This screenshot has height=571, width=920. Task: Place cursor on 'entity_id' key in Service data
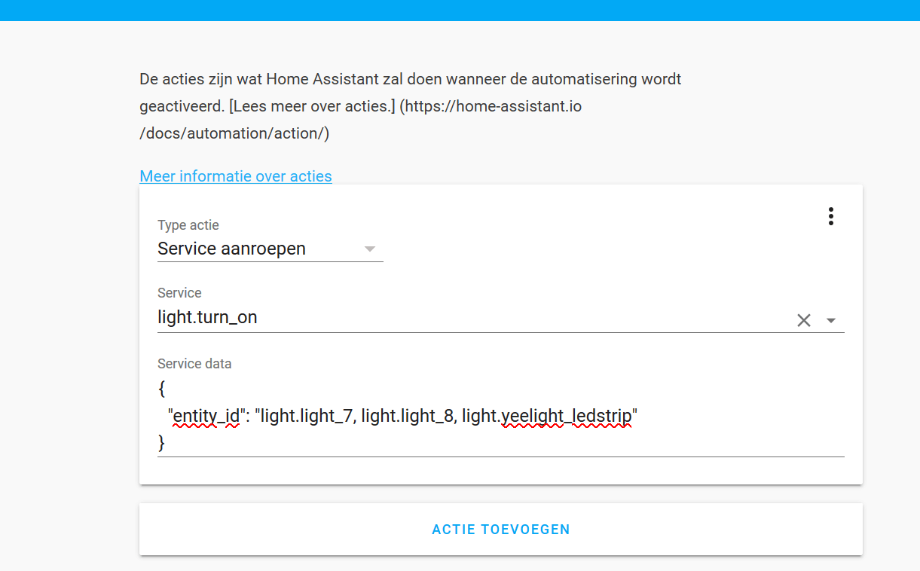(x=206, y=415)
